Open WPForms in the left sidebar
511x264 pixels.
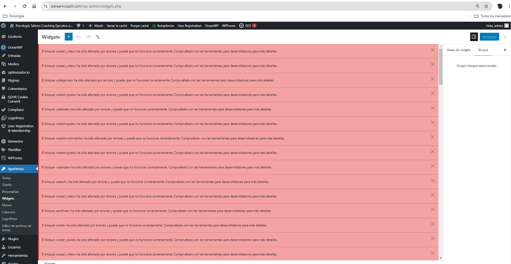point(15,158)
